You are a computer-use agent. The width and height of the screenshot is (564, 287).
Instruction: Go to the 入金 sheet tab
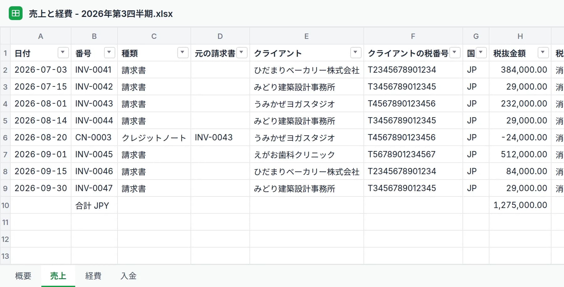[x=128, y=276]
